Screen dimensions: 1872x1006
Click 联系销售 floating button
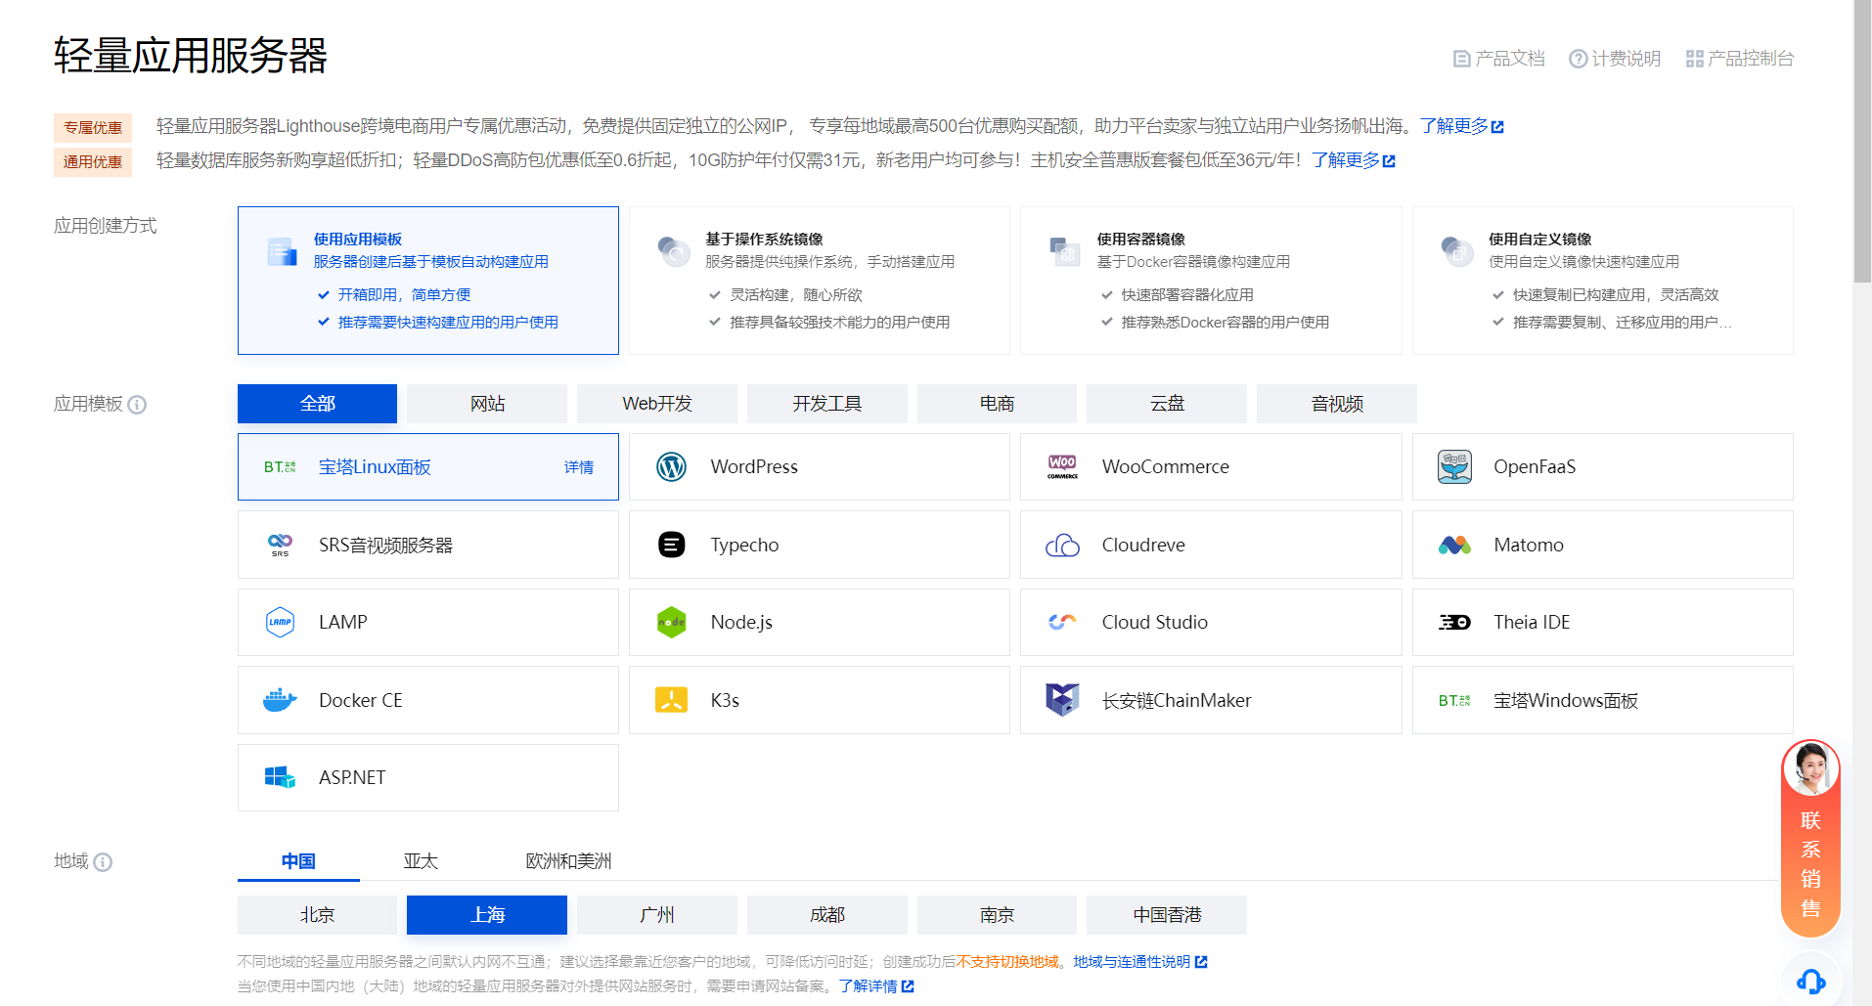(x=1810, y=838)
